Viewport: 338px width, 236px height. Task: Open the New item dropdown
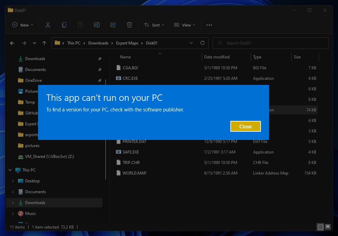[x=23, y=25]
